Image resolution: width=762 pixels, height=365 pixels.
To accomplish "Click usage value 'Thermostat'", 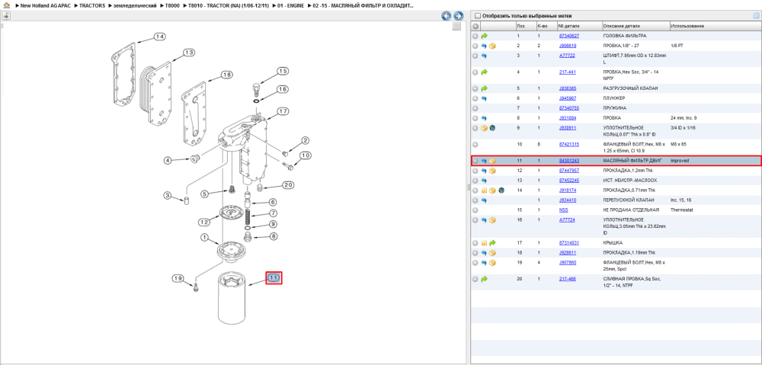I will coord(680,210).
